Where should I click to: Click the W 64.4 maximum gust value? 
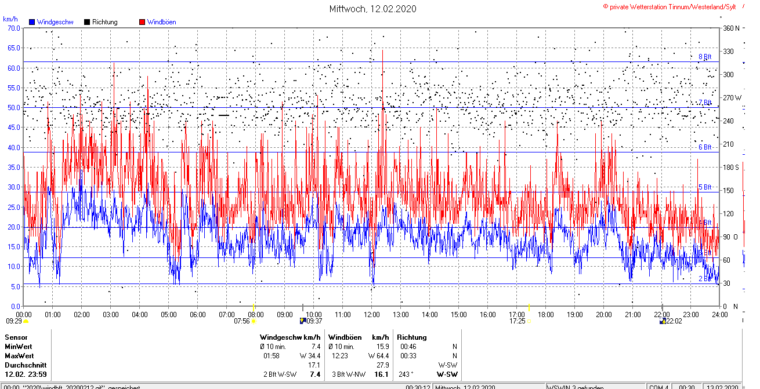tap(378, 355)
